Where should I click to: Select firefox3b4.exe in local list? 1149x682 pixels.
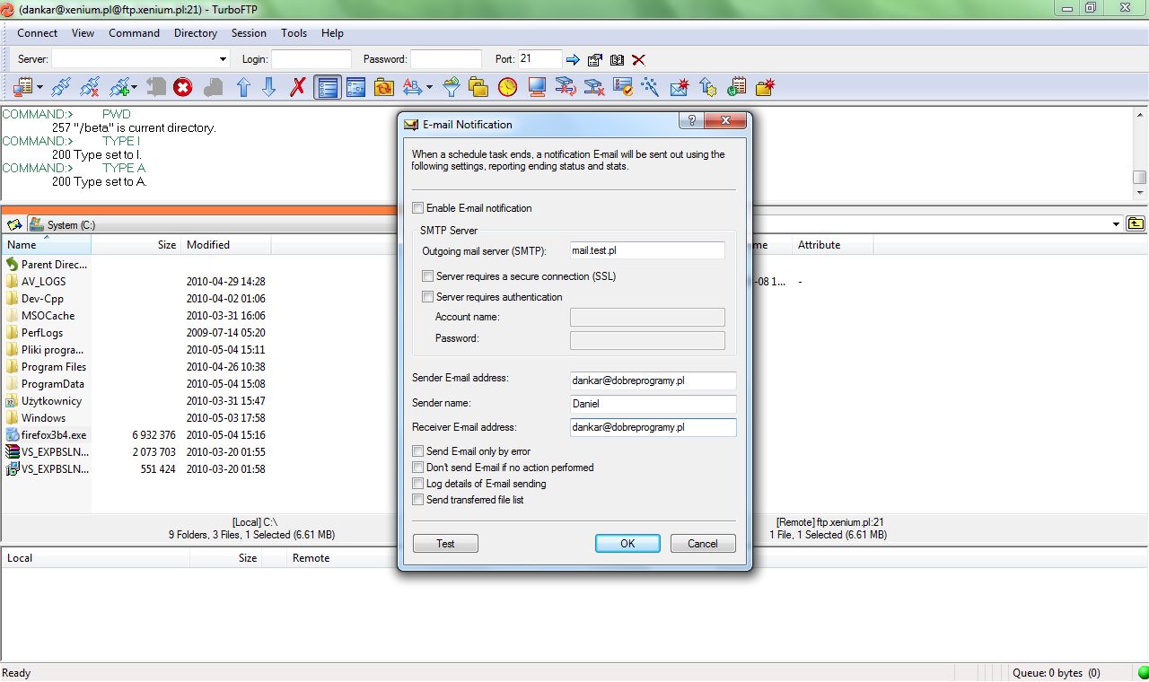pos(54,435)
